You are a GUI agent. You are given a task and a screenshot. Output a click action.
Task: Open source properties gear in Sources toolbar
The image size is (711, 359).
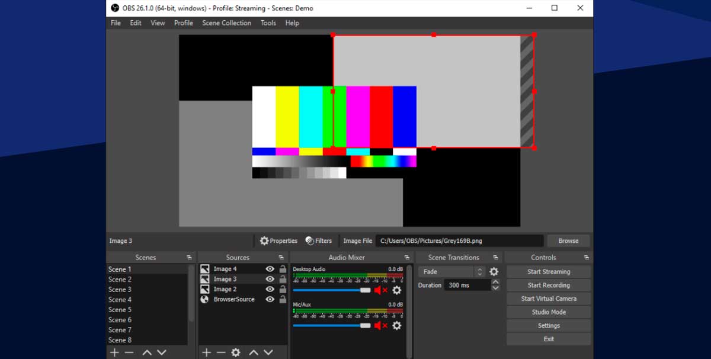236,352
